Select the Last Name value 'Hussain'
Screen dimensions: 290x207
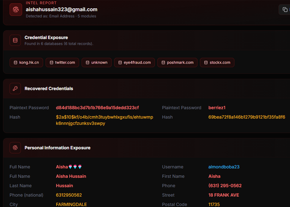point(64,186)
